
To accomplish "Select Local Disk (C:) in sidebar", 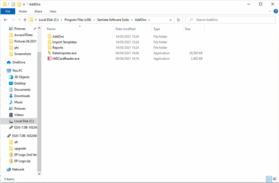I will click(x=24, y=121).
